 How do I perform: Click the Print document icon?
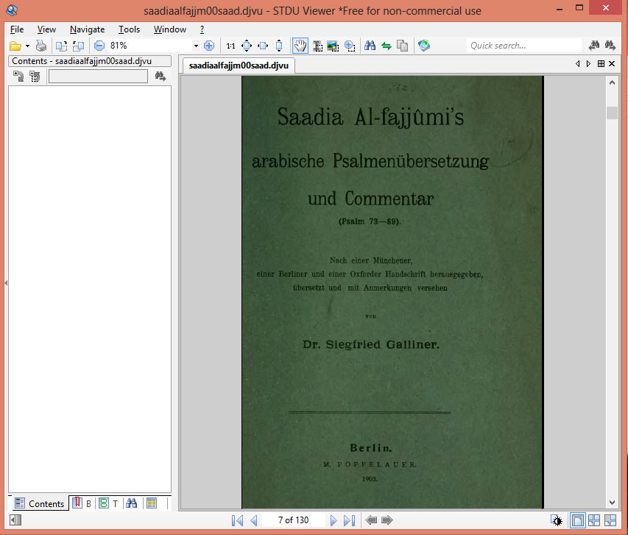point(42,46)
